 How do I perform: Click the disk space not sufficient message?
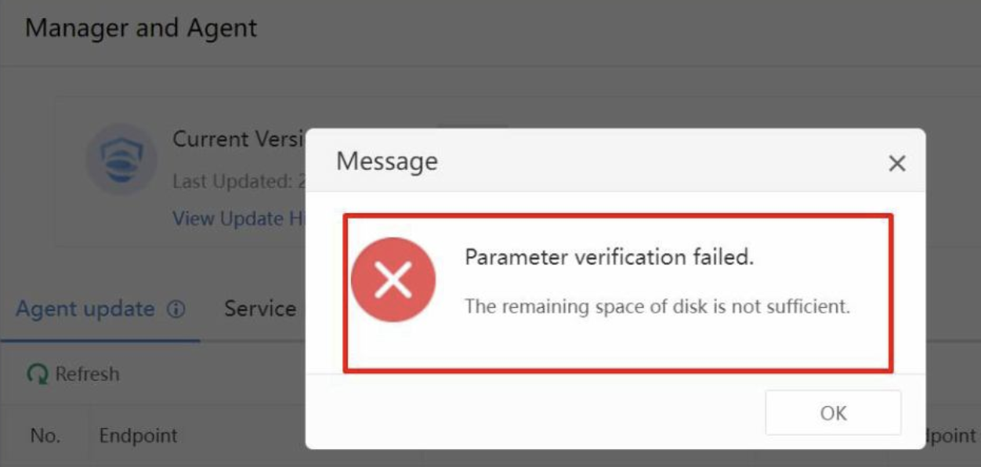[x=657, y=306]
